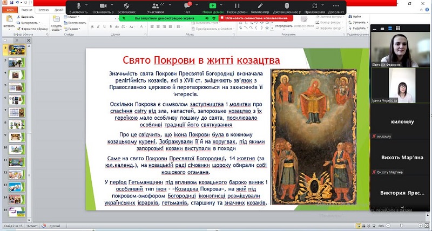Screen dimensions: 432x231
Task: Toggle Underline formatting in Шрифт group
Action: tap(104, 26)
